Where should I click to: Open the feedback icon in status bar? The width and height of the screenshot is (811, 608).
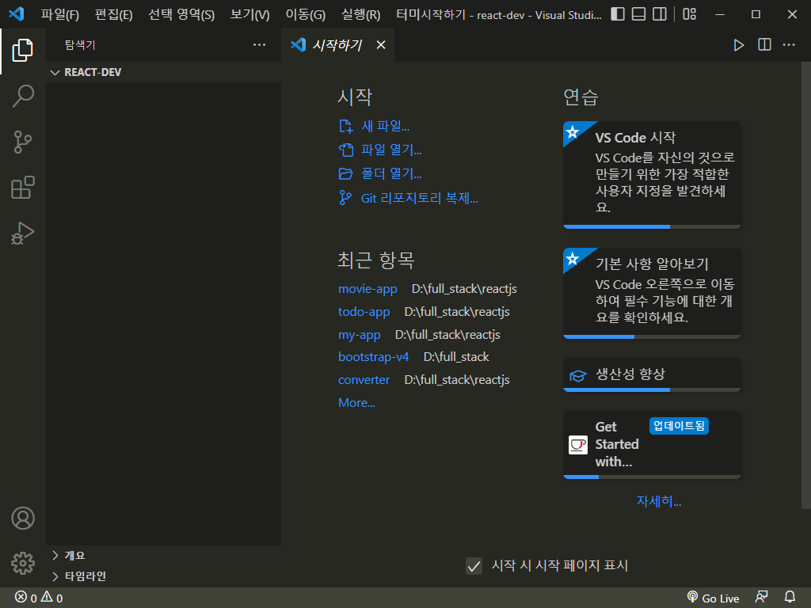(x=761, y=597)
